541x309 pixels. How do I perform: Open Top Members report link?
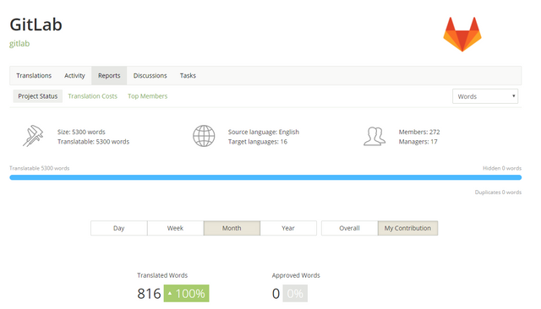pos(147,96)
